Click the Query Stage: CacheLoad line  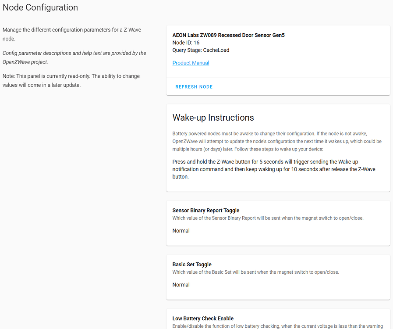coord(201,50)
